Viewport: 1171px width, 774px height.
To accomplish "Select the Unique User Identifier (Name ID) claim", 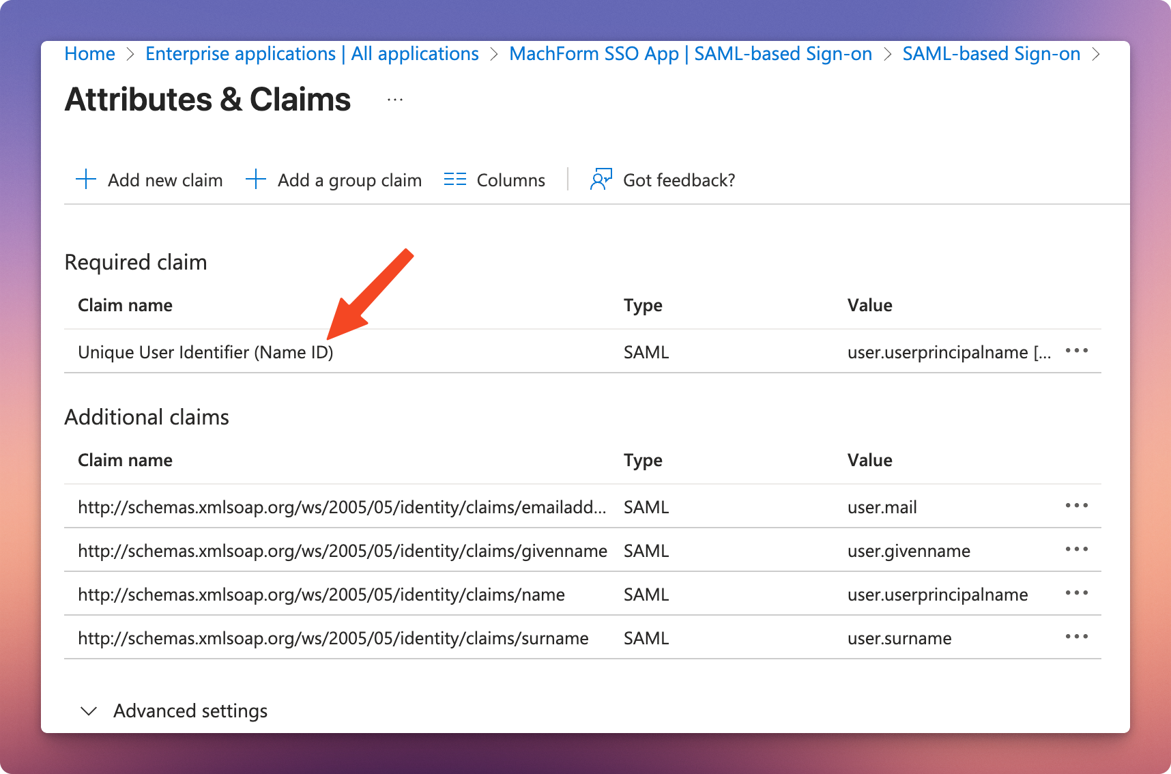I will (205, 352).
